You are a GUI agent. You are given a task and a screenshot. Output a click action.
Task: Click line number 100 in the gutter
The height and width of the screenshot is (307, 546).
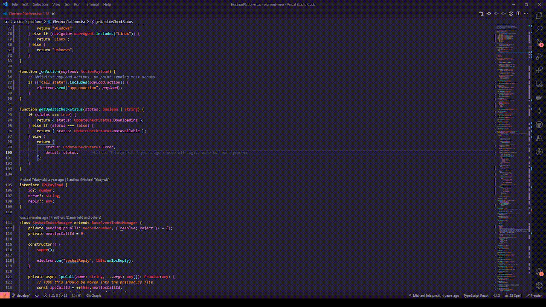pos(9,153)
